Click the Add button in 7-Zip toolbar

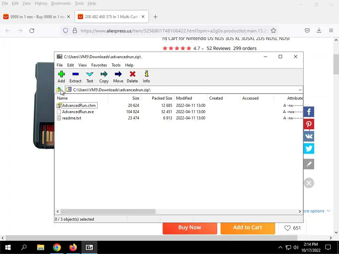coord(61,77)
